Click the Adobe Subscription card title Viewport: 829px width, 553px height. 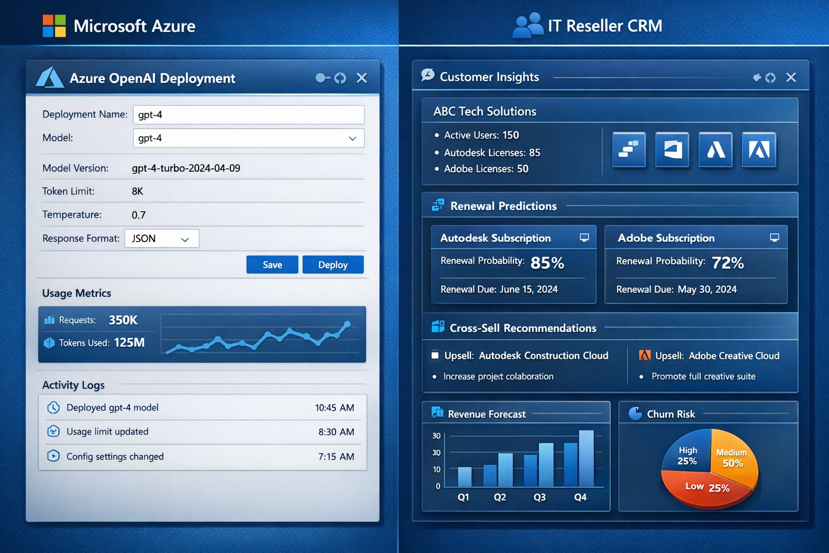point(666,238)
